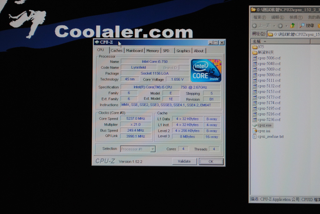Image resolution: width=320 pixels, height=214 pixels.
Task: Click the Core Speed value 5237.0 MHz
Action: click(x=136, y=118)
